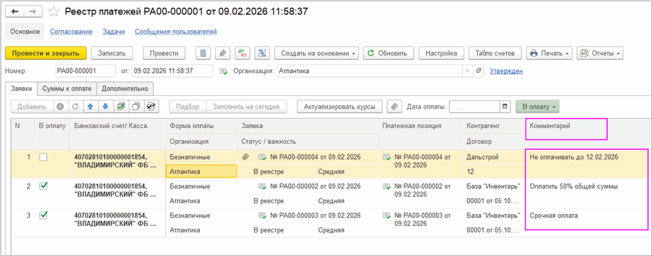This screenshot has width=652, height=256.
Task: Click the paperclip next to Дата оплаты
Action: click(394, 107)
